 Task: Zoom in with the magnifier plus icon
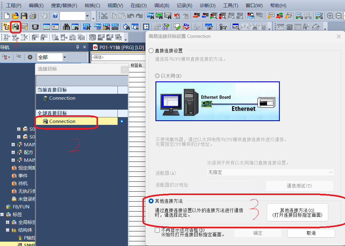pos(330,16)
